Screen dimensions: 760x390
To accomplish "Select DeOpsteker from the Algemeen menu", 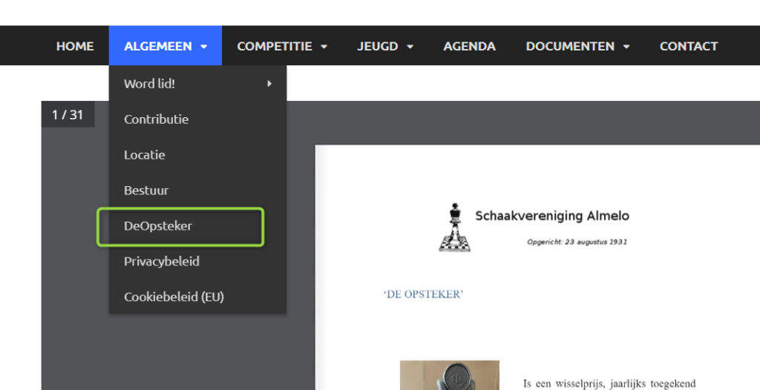I will [x=197, y=225].
